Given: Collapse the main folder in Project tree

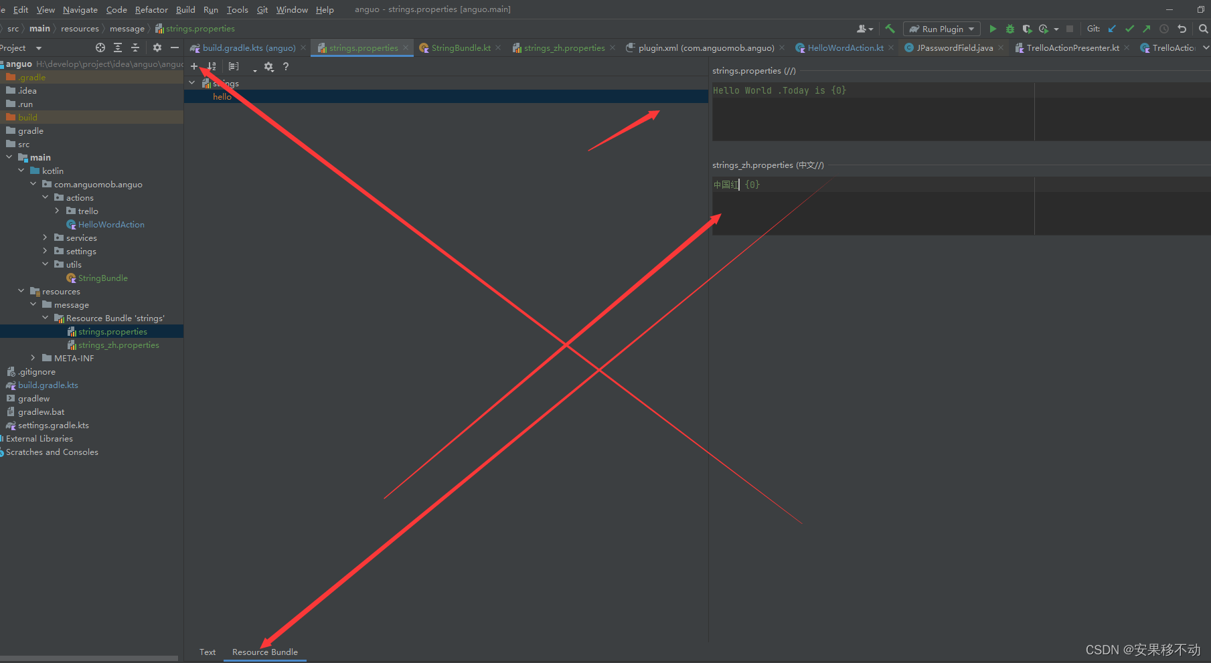Looking at the screenshot, I should pyautogui.click(x=9, y=157).
